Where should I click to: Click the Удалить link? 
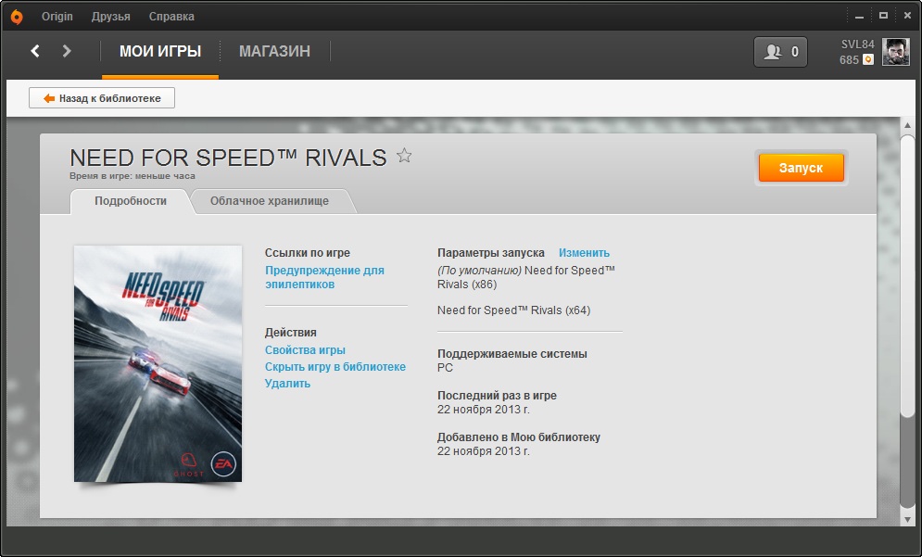pos(287,383)
